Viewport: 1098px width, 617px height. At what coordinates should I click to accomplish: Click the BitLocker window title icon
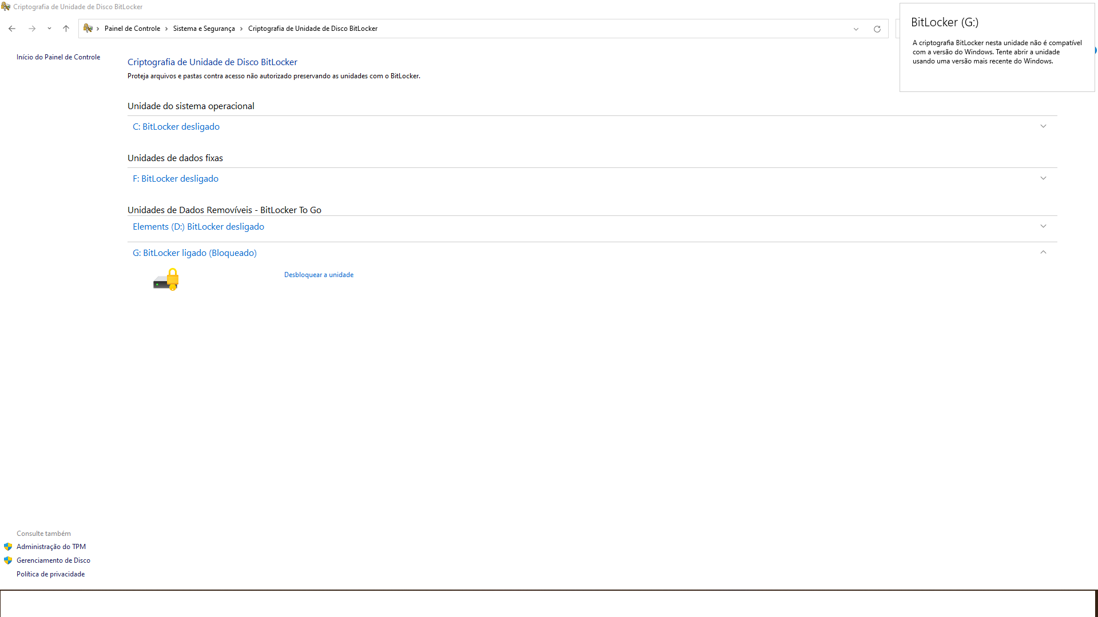click(6, 7)
